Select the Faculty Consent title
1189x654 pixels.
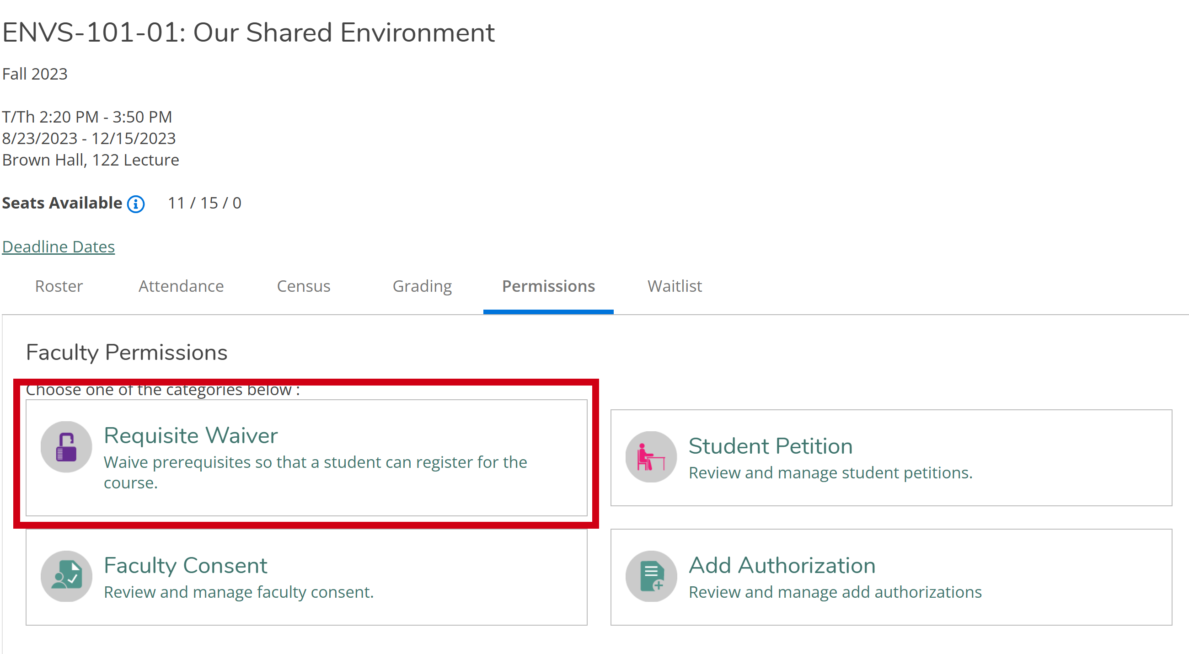pos(186,565)
